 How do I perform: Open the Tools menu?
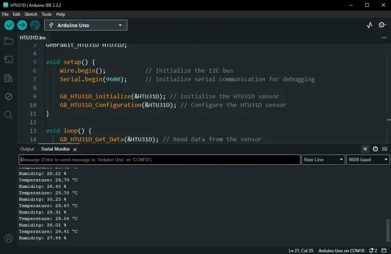pyautogui.click(x=46, y=14)
